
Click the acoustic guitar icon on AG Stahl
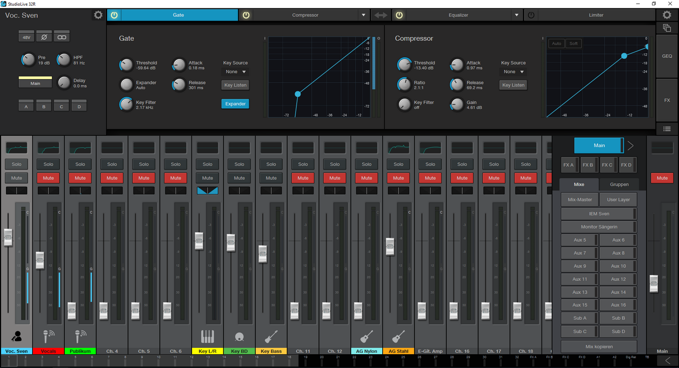[x=398, y=336]
